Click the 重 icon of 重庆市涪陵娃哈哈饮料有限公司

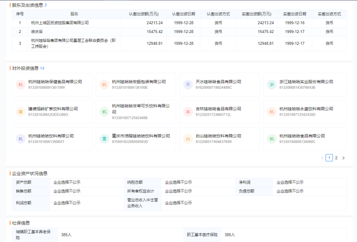pos(104,139)
